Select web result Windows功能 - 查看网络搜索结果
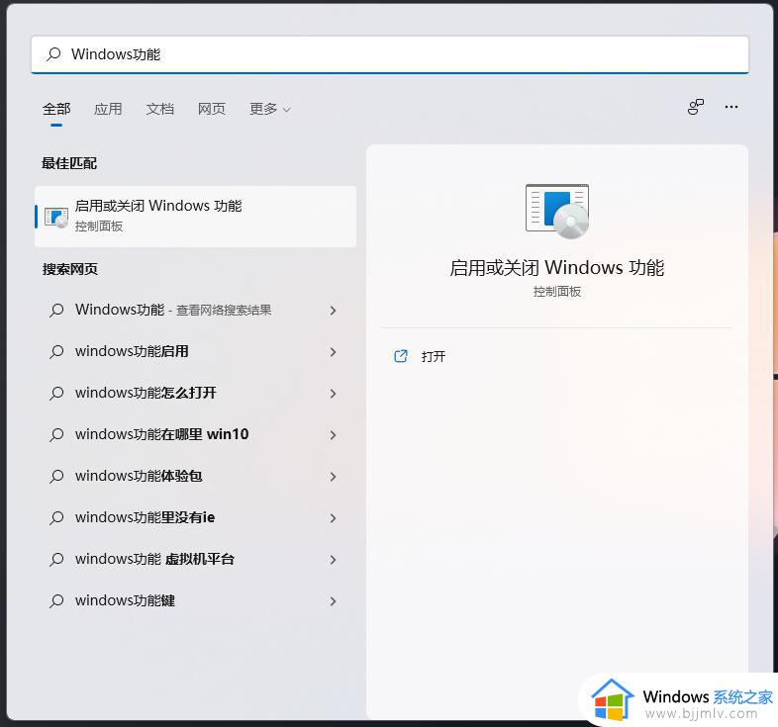778x727 pixels. [196, 310]
